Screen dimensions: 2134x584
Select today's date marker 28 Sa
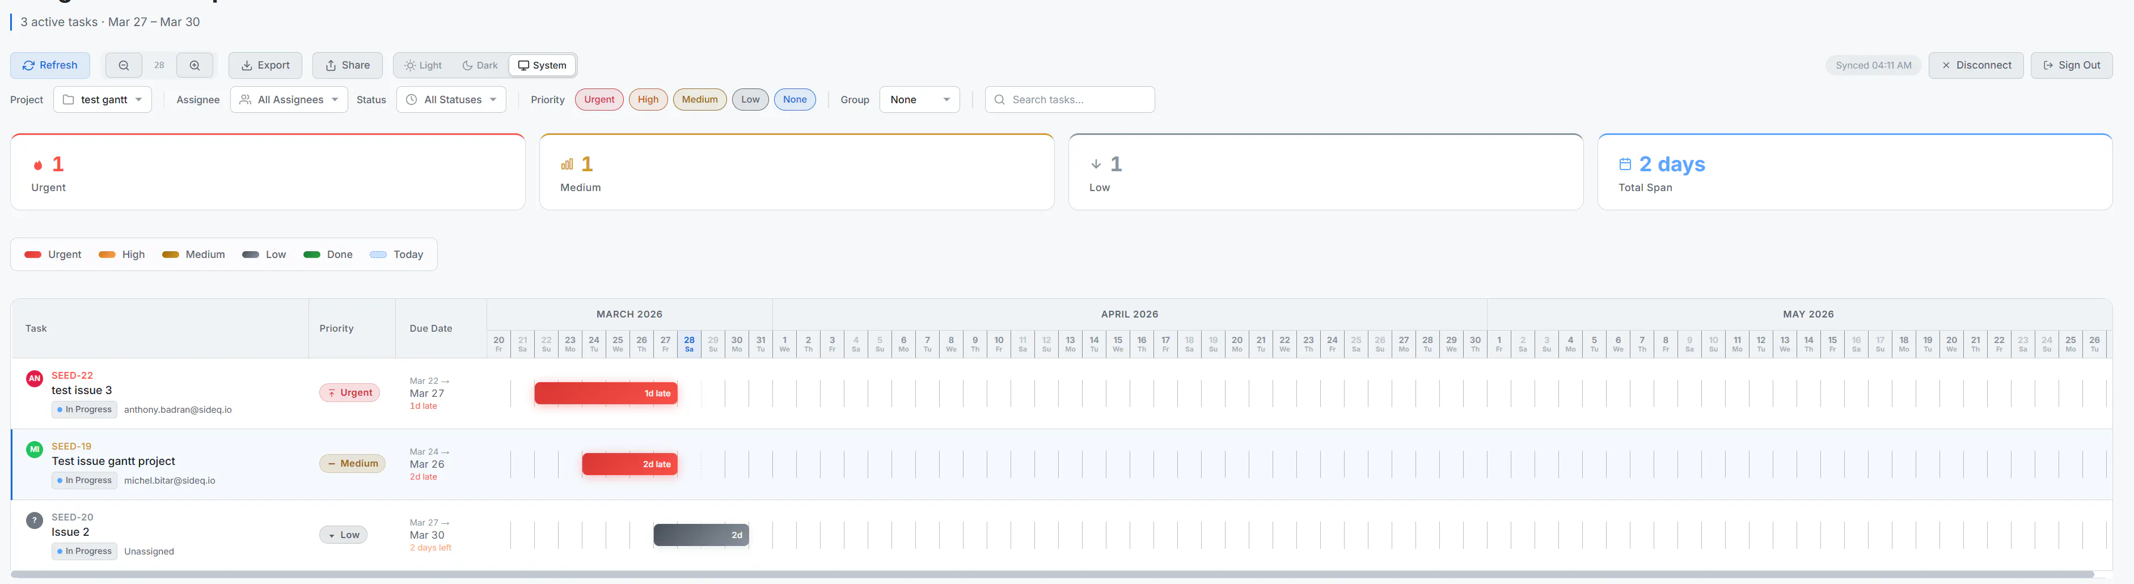[x=689, y=344]
